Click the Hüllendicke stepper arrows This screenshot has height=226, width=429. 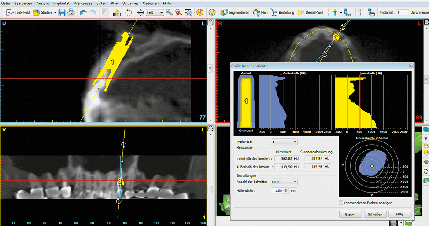287,190
